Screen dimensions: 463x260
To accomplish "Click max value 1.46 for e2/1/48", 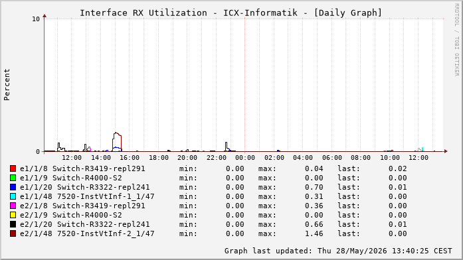I will tap(314, 233).
